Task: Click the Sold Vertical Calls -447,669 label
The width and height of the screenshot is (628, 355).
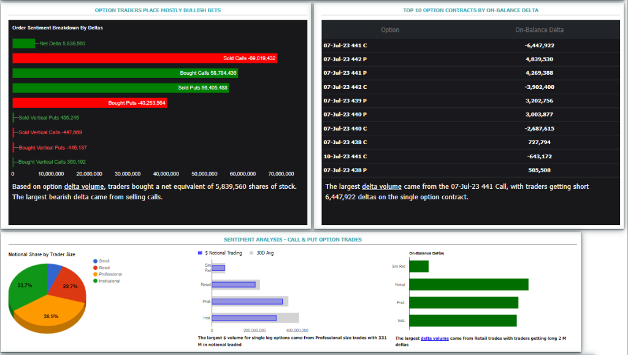Action: (x=50, y=132)
